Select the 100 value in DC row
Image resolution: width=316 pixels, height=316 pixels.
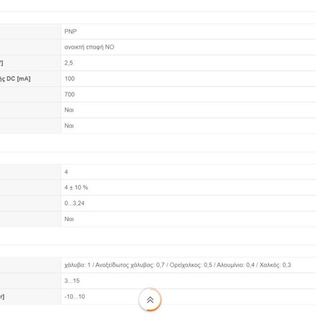tap(70, 79)
